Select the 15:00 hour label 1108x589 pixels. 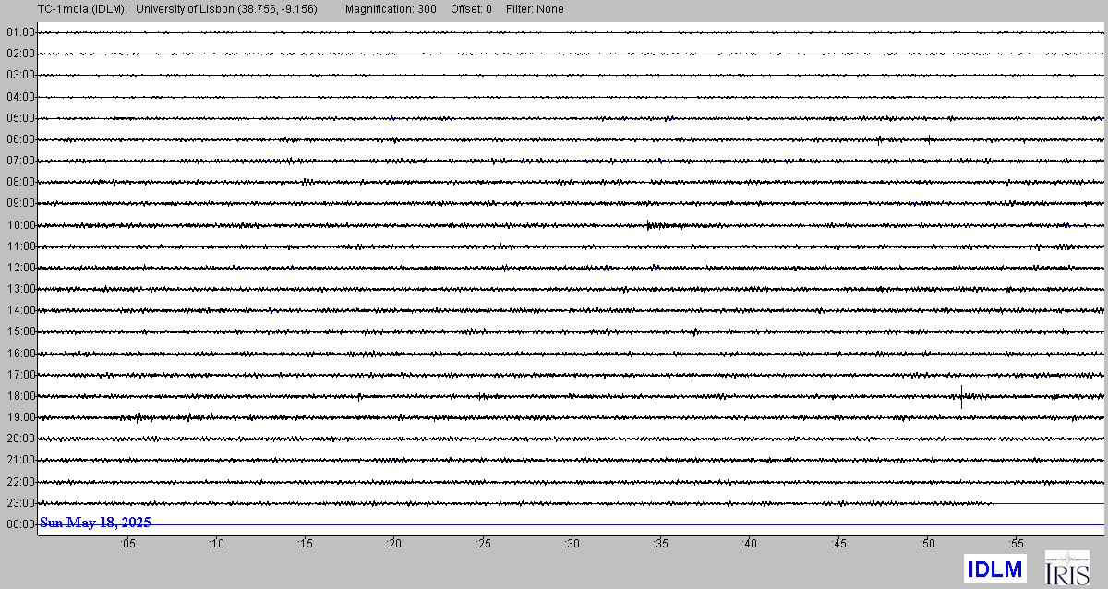pyautogui.click(x=20, y=331)
